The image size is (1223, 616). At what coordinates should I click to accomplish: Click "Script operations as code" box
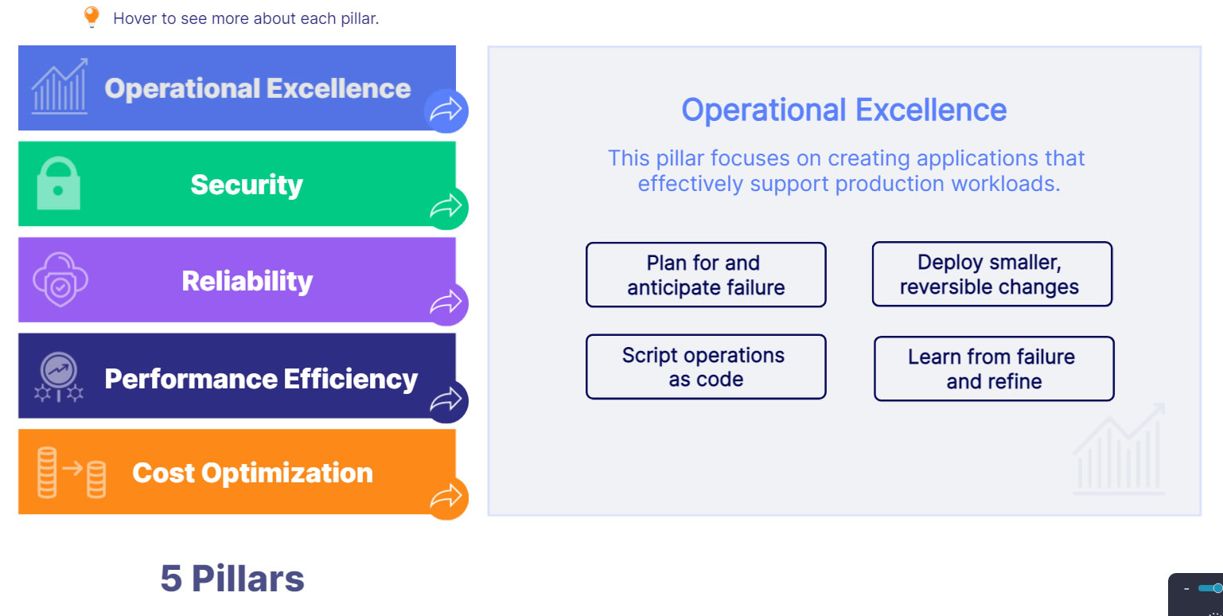(x=706, y=367)
